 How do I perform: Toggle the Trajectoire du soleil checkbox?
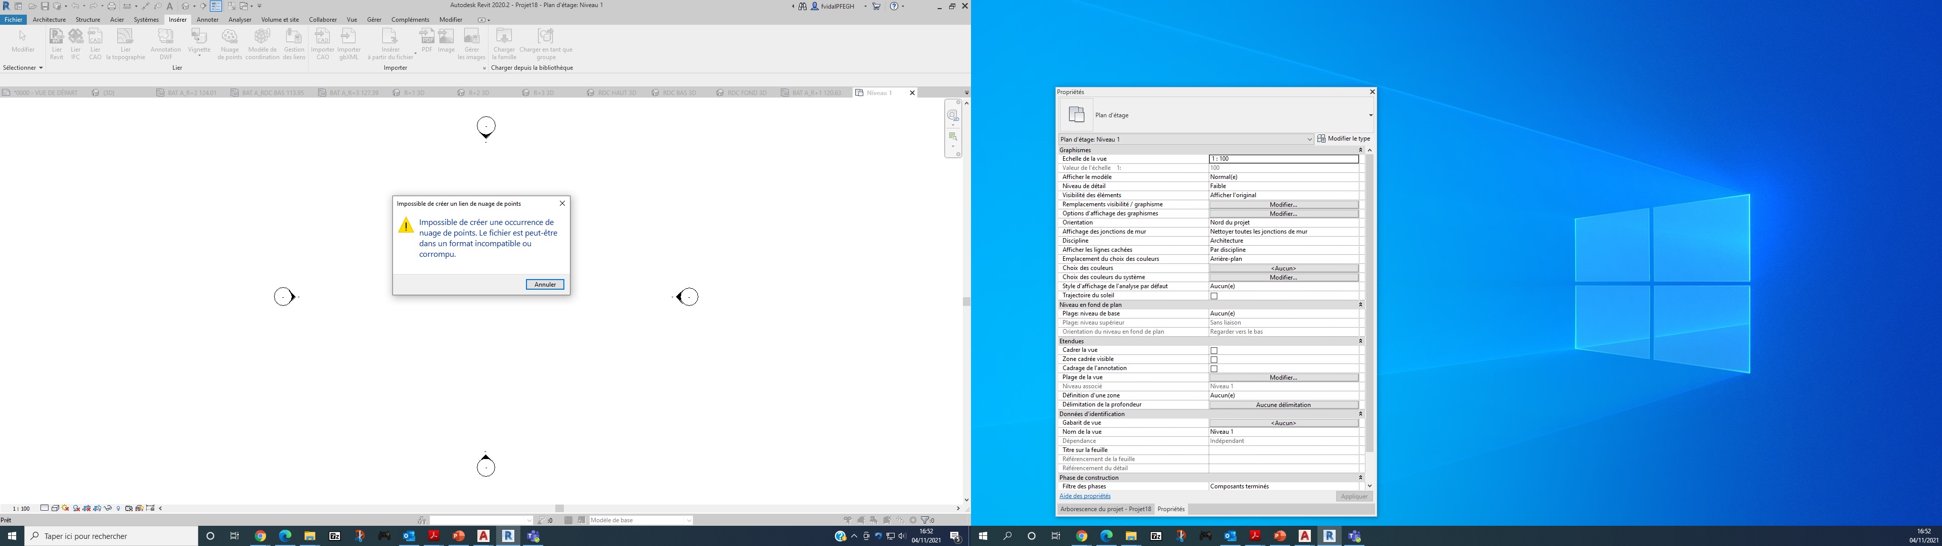coord(1214,296)
